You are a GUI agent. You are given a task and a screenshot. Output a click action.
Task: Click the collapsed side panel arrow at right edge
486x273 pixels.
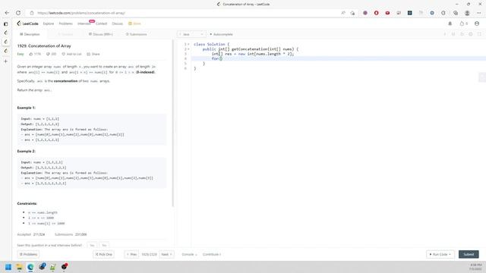tap(482, 77)
